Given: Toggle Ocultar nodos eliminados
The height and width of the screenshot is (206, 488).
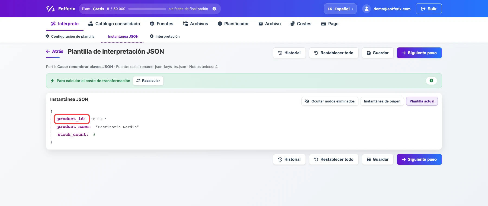Looking at the screenshot, I should [330, 101].
